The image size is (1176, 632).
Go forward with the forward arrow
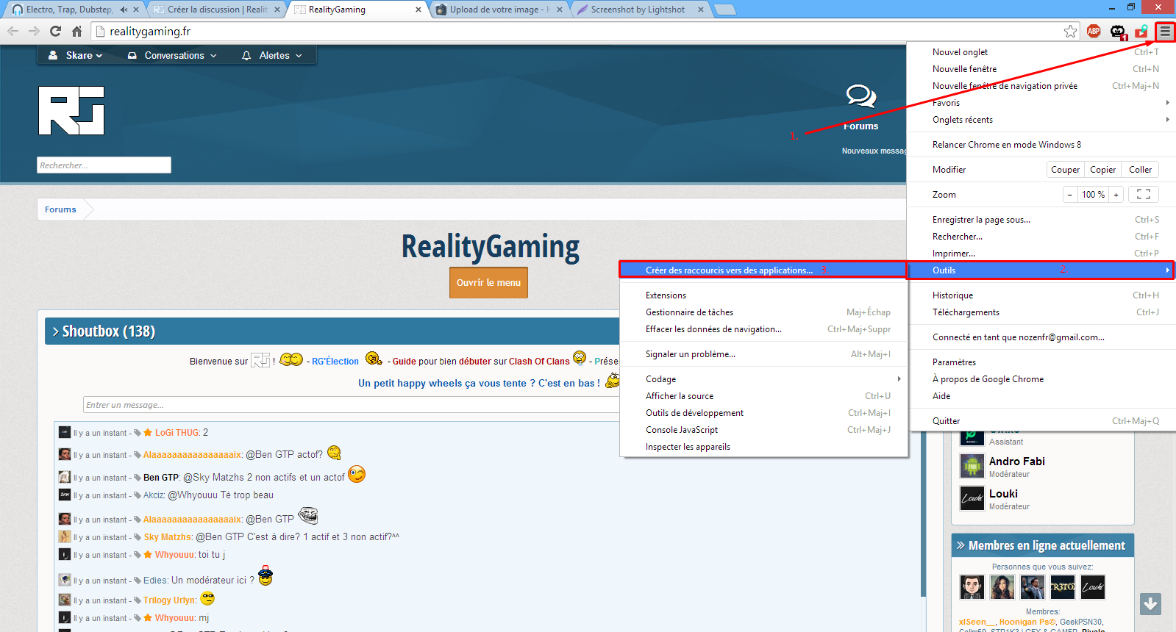coord(34,31)
